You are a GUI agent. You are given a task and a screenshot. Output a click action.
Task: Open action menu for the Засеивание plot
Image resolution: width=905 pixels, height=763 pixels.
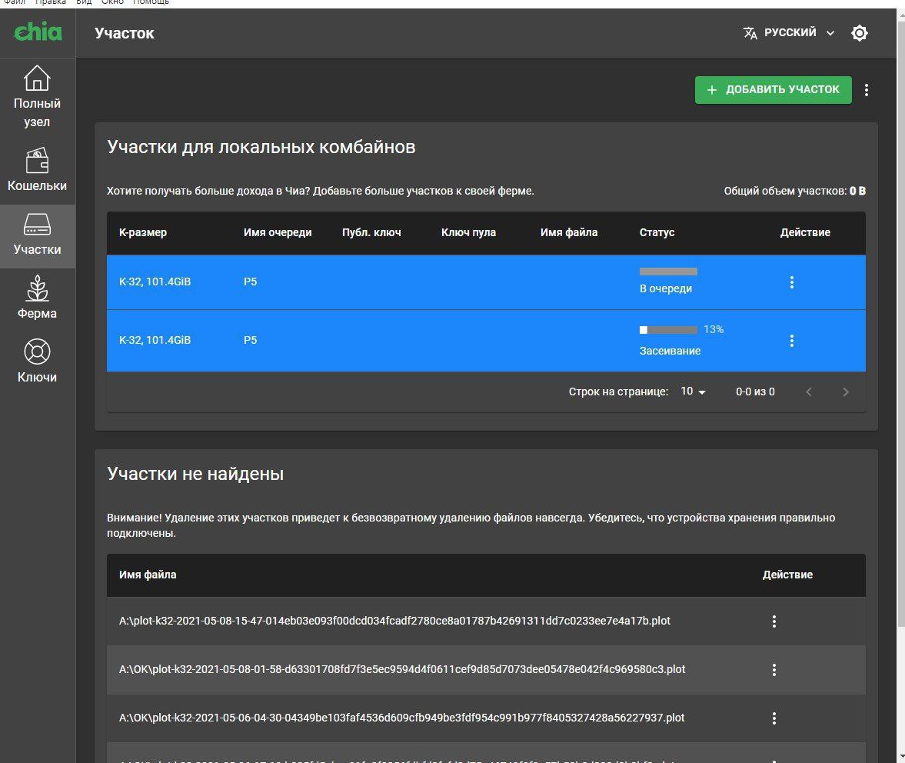(x=792, y=341)
